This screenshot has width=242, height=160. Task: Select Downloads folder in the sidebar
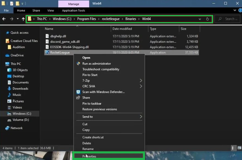click(x=20, y=88)
